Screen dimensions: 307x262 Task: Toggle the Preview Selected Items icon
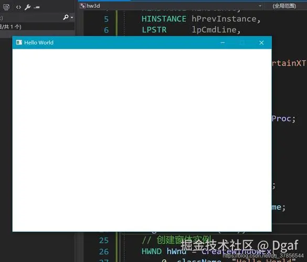pyautogui.click(x=37, y=7)
